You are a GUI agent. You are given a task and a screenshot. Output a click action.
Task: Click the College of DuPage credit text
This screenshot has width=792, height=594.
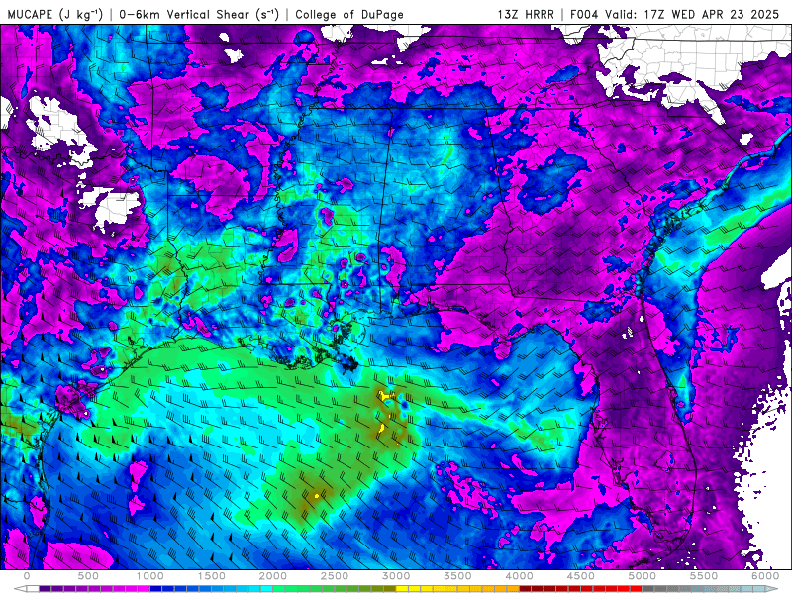click(x=349, y=14)
